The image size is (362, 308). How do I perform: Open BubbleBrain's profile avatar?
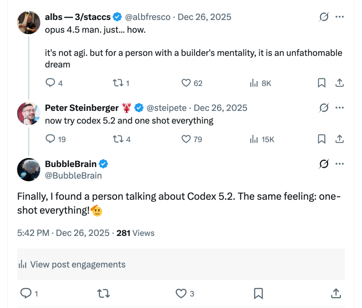29,169
